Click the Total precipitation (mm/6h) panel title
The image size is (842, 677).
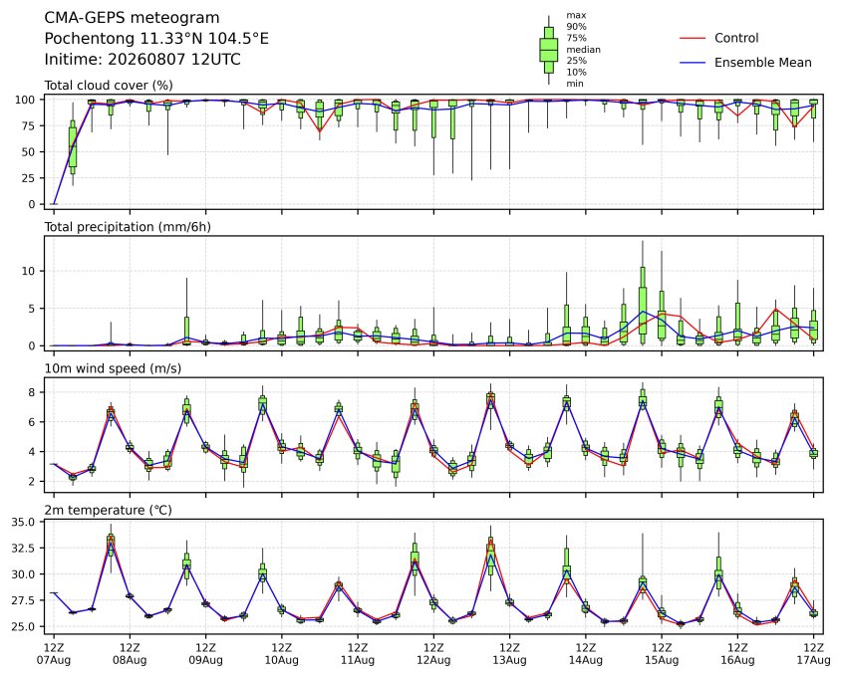click(x=128, y=227)
